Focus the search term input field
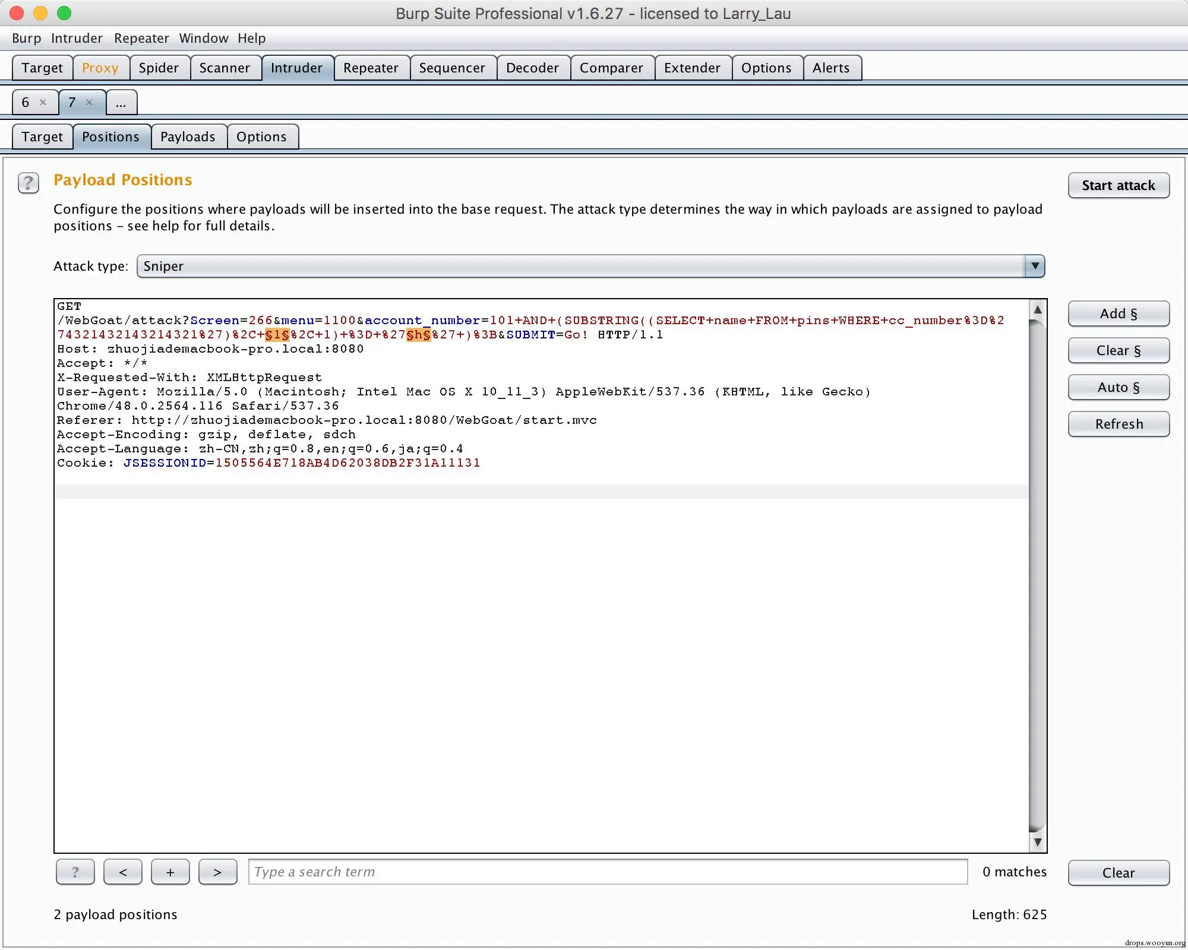Image resolution: width=1188 pixels, height=950 pixels. click(607, 872)
